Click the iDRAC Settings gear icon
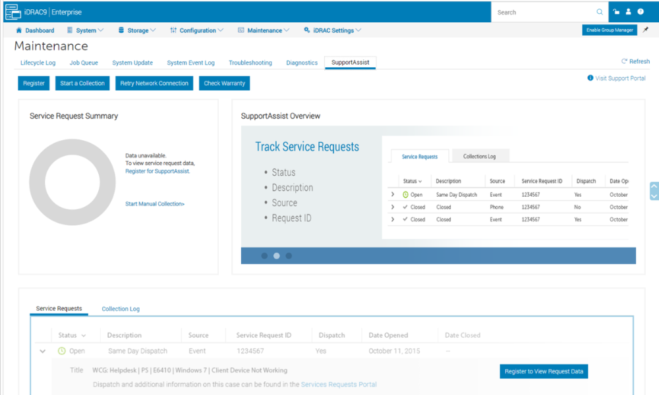 [307, 30]
